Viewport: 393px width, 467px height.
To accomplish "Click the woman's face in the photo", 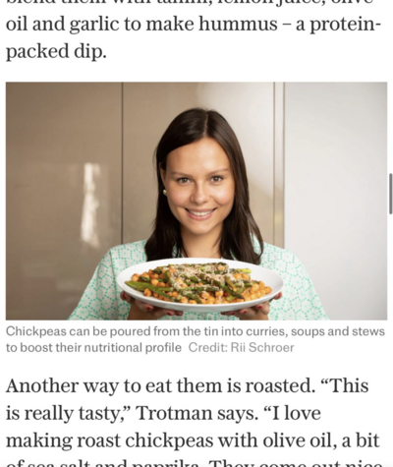I will pos(199,182).
